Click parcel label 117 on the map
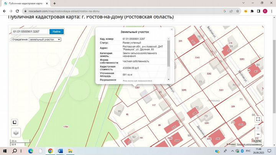 pyautogui.click(x=154, y=105)
